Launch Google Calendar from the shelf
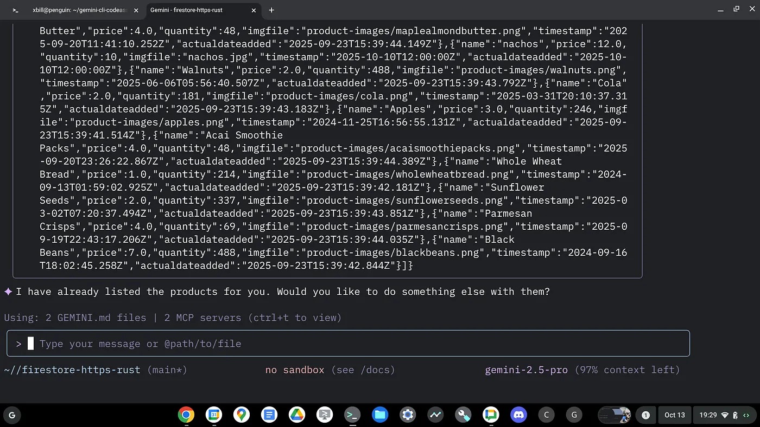The image size is (760, 427). tap(214, 415)
